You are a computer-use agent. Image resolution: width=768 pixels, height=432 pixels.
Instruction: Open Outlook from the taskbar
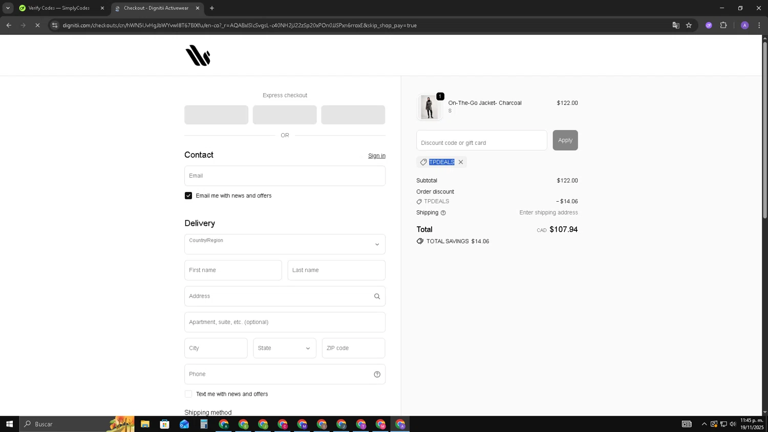tap(184, 424)
